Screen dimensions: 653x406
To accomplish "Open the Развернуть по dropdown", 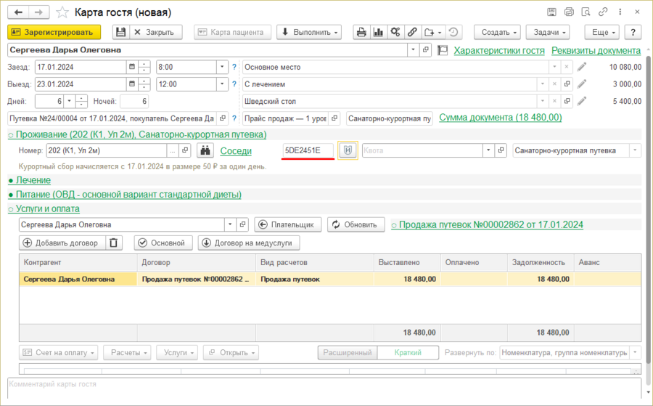I will (x=635, y=353).
